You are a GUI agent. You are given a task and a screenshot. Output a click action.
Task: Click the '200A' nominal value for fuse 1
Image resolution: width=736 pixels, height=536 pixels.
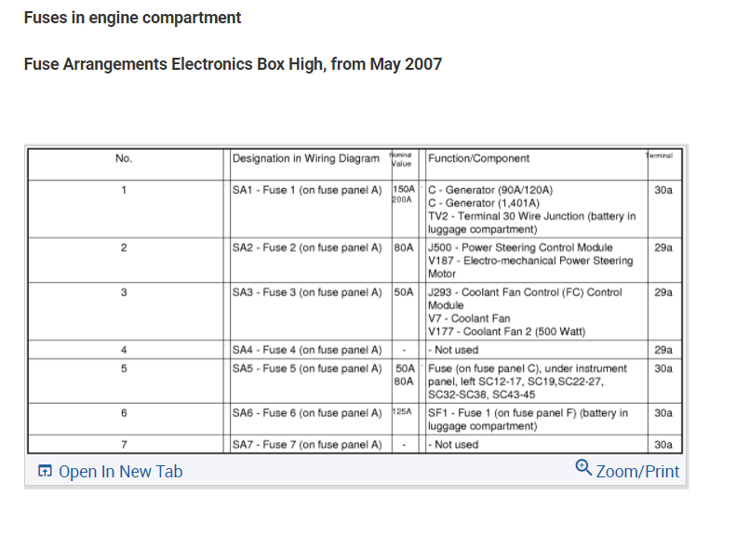(402, 200)
